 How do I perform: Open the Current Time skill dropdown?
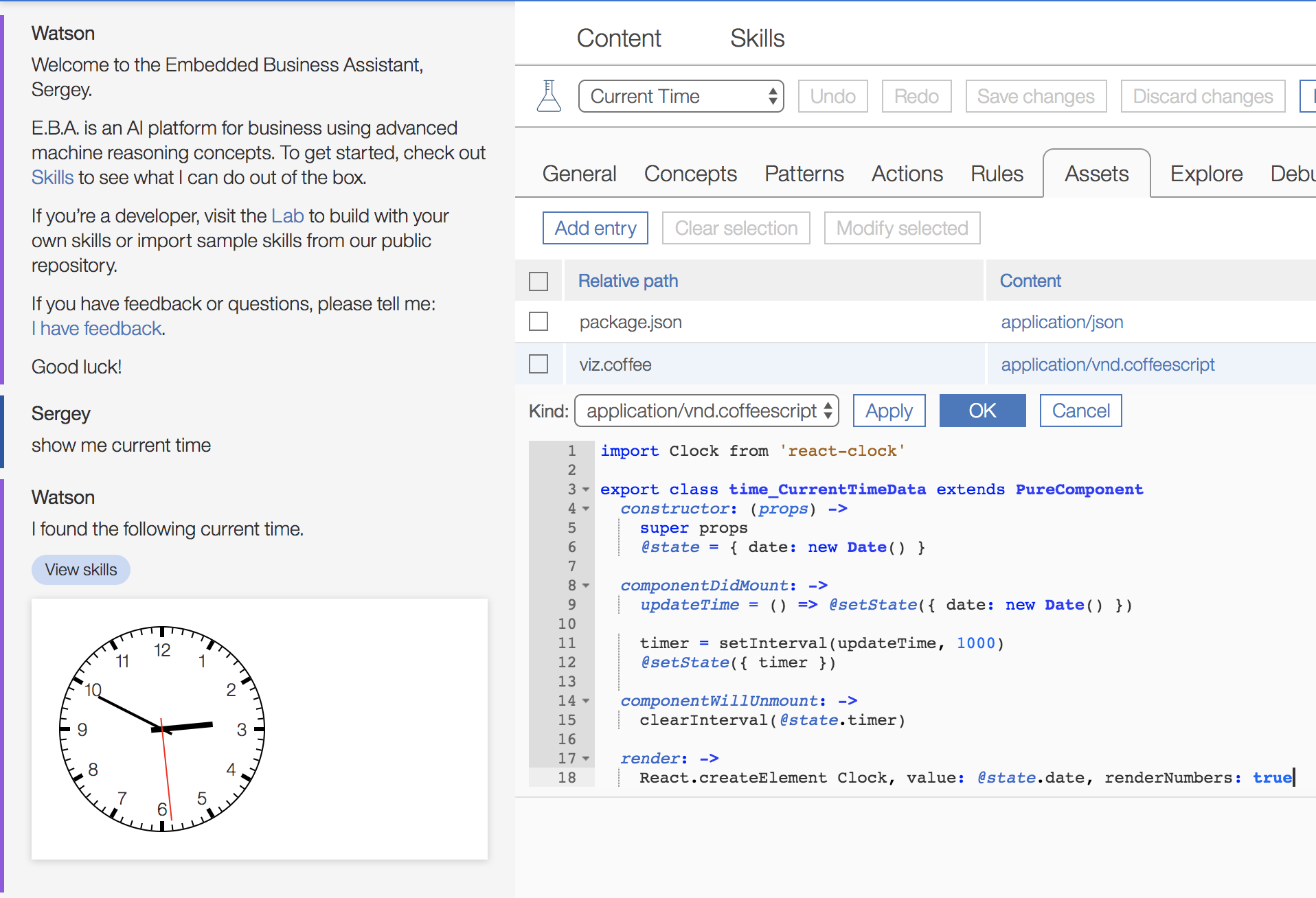(x=681, y=96)
